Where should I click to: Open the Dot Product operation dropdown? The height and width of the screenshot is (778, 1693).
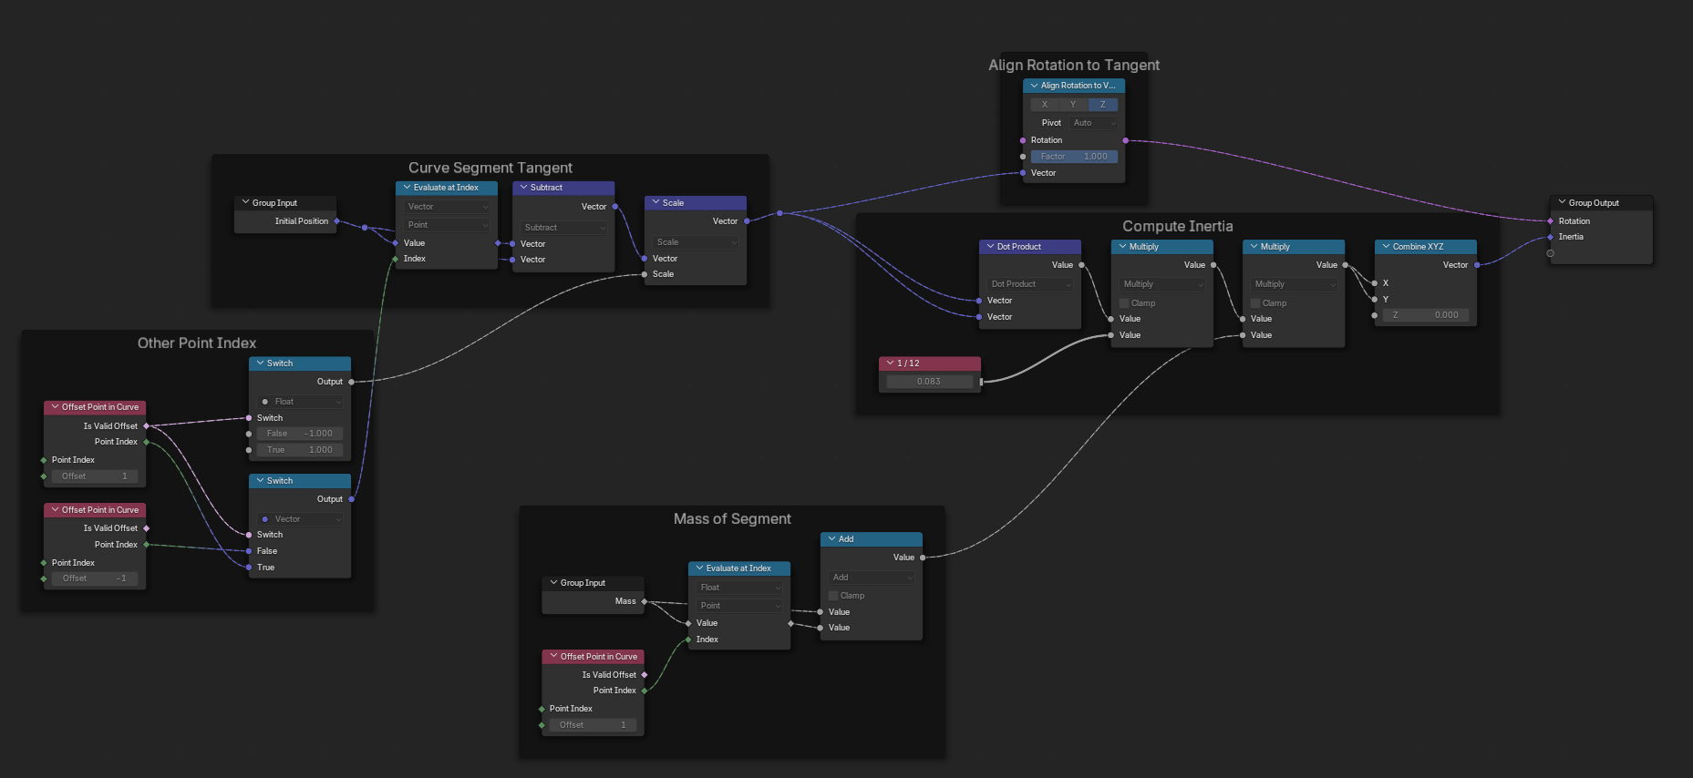click(1030, 284)
